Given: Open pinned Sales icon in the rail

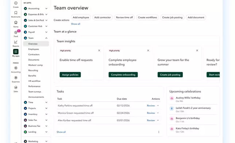Looking at the screenshot, I should (x=16, y=88).
